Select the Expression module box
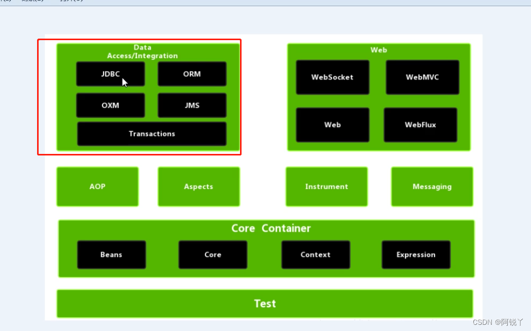The height and width of the screenshot is (331, 531). tap(416, 254)
